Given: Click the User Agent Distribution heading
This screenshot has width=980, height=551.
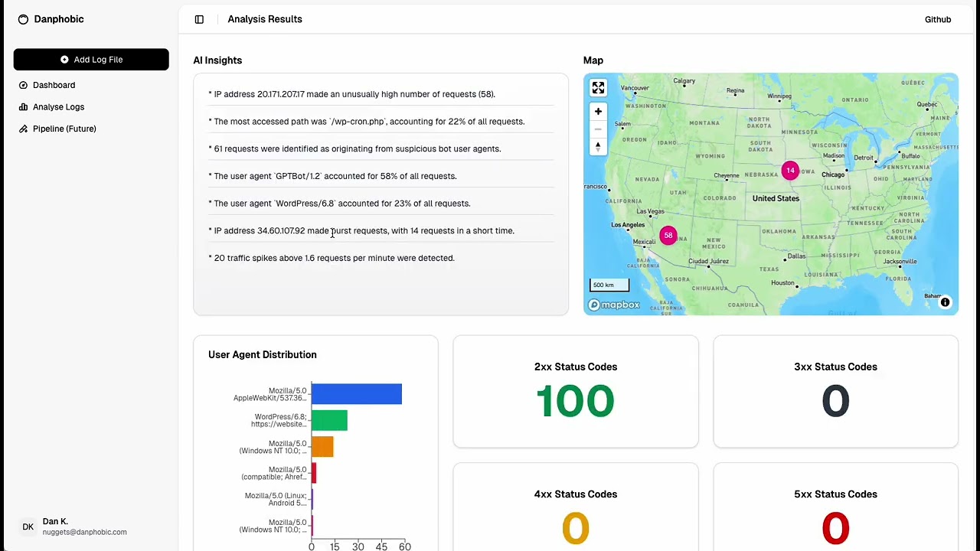Looking at the screenshot, I should tap(263, 354).
